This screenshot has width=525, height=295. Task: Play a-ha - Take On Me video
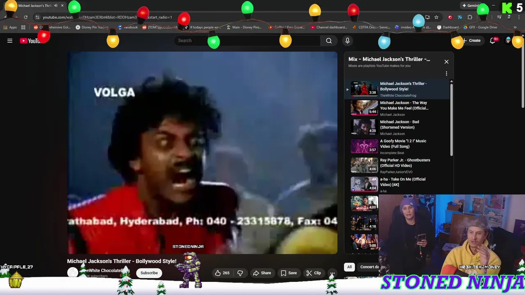click(x=398, y=185)
